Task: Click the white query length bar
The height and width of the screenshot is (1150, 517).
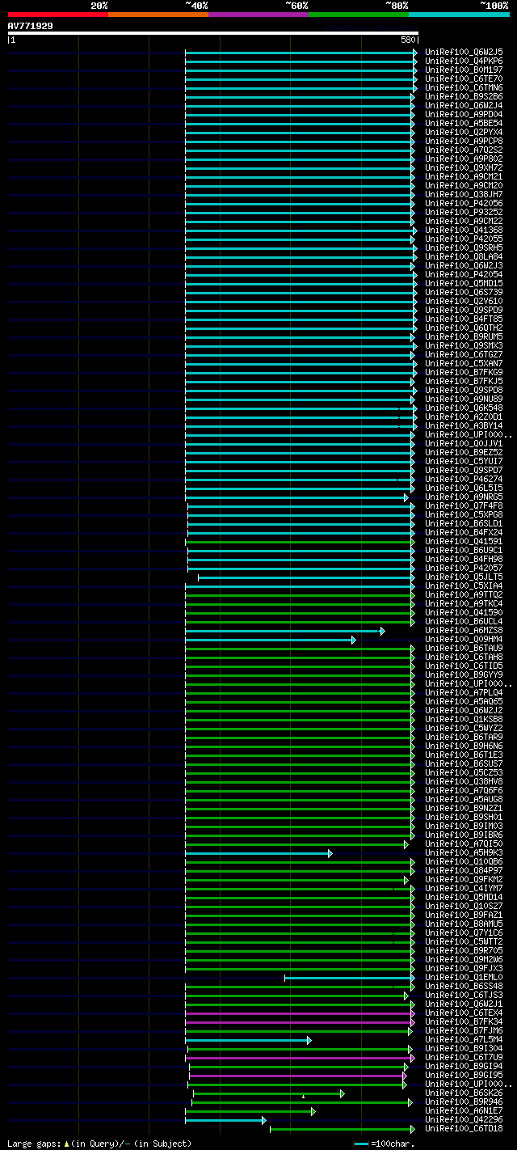Action: 213,33
